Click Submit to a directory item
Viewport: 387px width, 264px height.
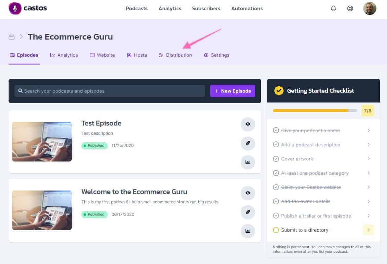(305, 230)
